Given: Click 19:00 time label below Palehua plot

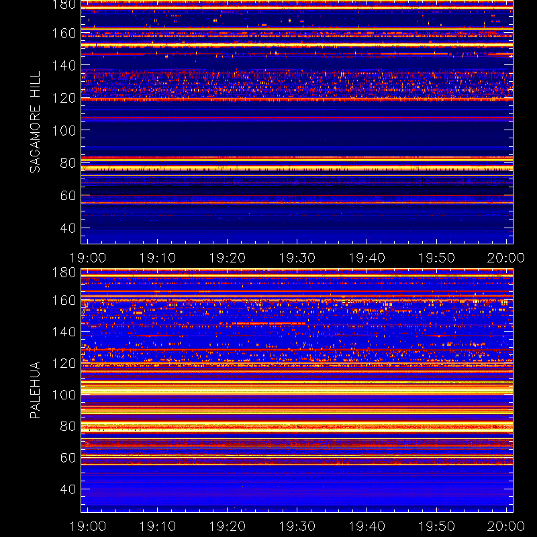Looking at the screenshot, I should click(88, 526).
